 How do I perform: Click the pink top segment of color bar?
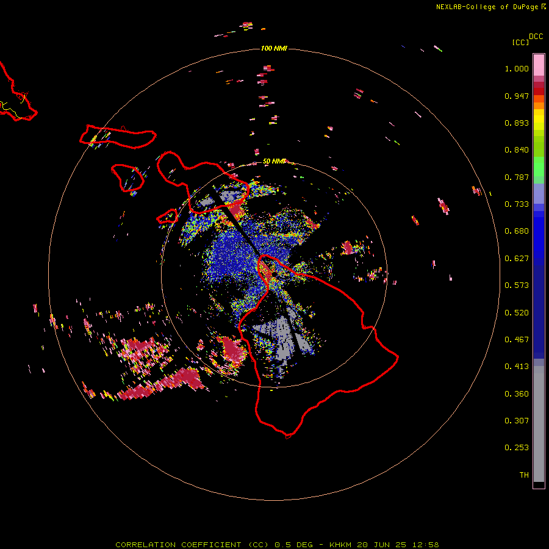tap(539, 65)
